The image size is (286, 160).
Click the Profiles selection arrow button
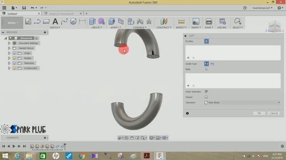(206, 41)
